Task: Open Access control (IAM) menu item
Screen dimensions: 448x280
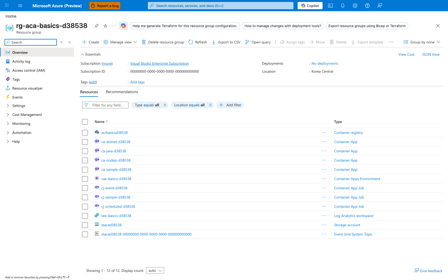Action: [29, 70]
